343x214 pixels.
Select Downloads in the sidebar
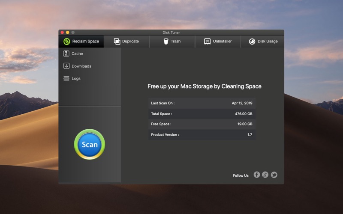pyautogui.click(x=77, y=66)
